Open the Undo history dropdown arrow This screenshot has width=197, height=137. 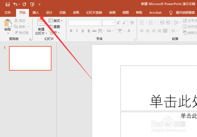tap(19, 4)
